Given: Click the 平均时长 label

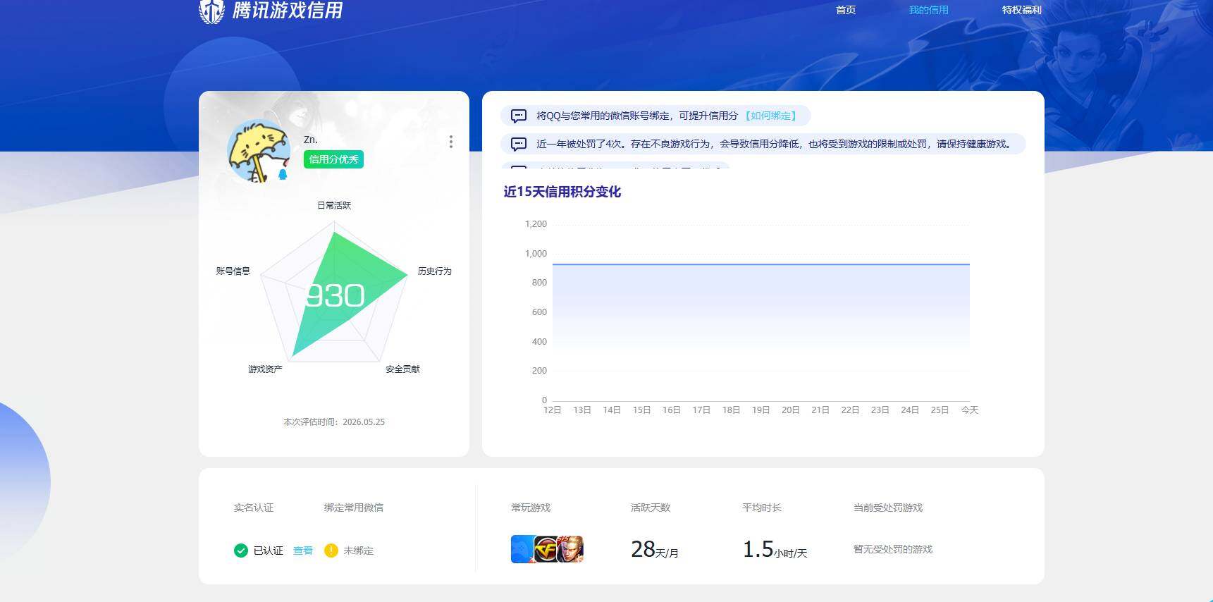Looking at the screenshot, I should click(x=762, y=508).
